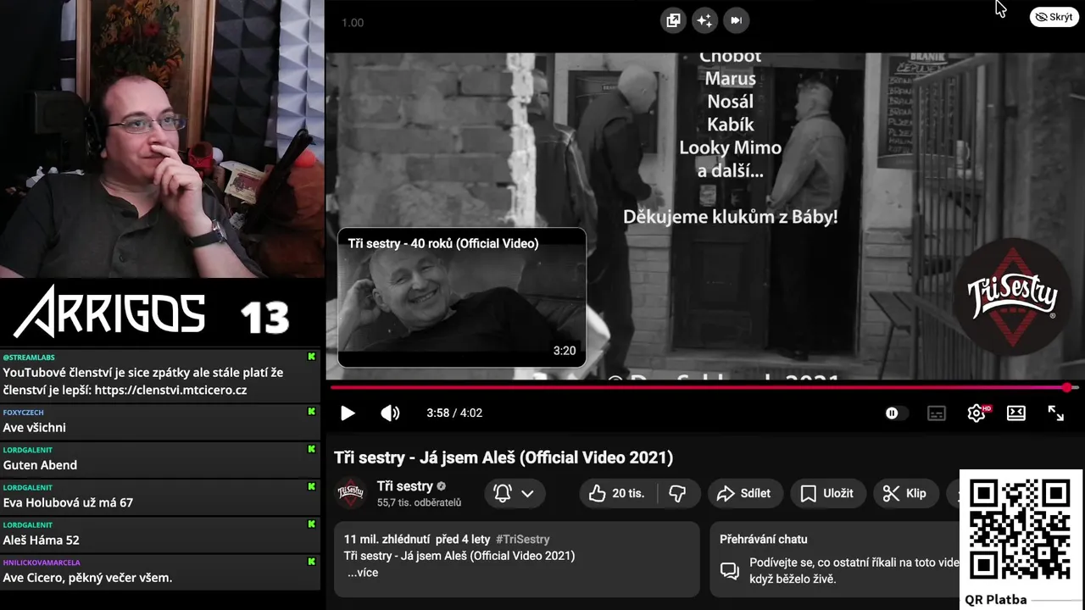Click the green badge beside Aleš Háma 52
Screen dimensions: 1085x610
pos(311,524)
